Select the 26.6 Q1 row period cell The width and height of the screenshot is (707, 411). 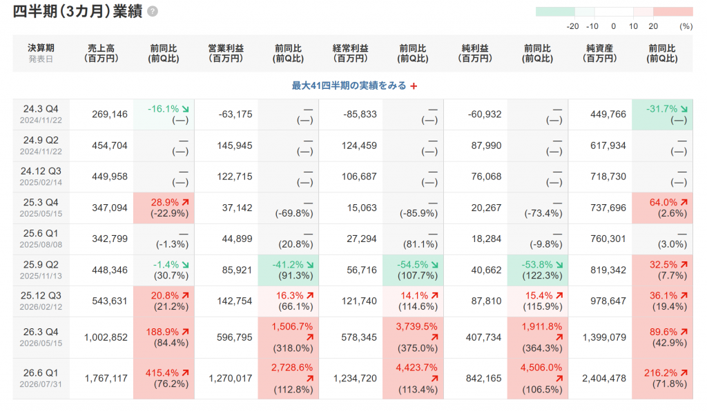41,378
